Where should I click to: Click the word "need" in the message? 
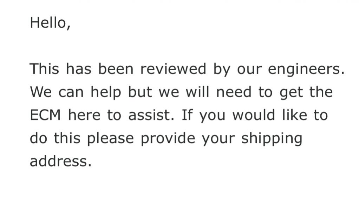tap(234, 92)
